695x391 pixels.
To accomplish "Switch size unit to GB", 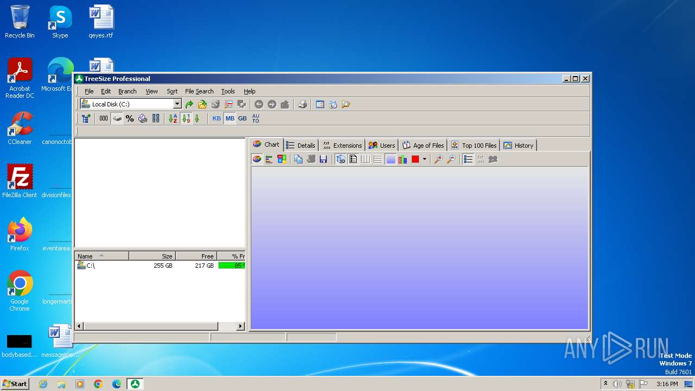I will pos(242,118).
